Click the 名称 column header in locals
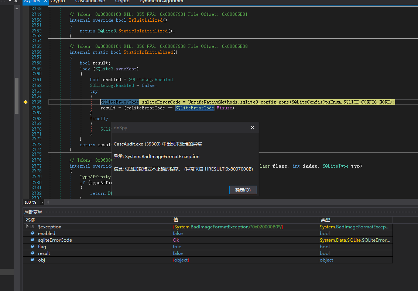The height and width of the screenshot is (291, 418). [30, 220]
